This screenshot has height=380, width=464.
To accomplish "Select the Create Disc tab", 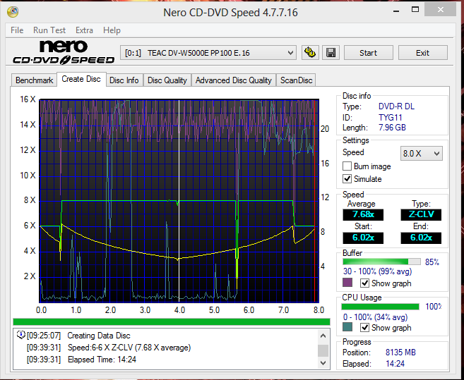I will click(x=81, y=79).
